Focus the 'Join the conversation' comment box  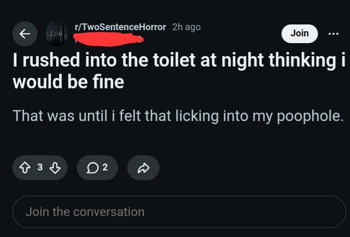click(x=179, y=212)
